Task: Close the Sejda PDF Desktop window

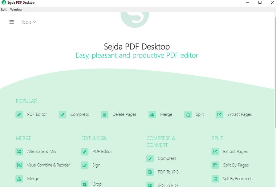Action: (273, 2)
